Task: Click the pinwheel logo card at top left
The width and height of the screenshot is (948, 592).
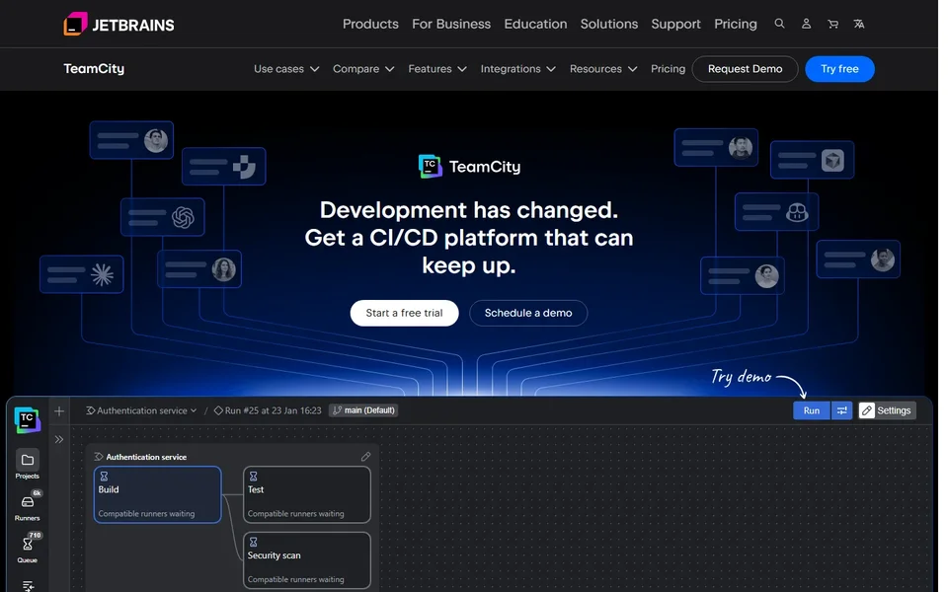Action: point(224,166)
